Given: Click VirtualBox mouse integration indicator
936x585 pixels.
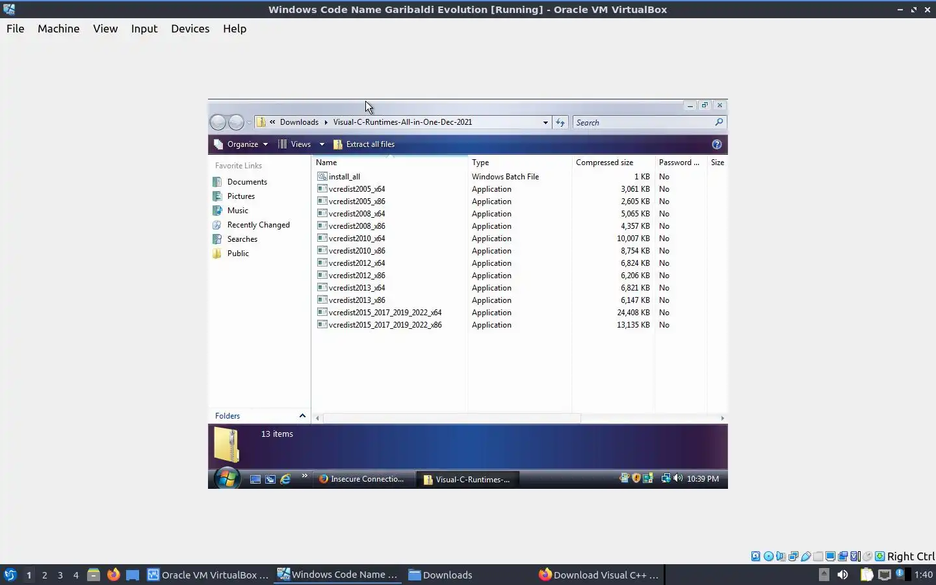Looking at the screenshot, I should [867, 556].
